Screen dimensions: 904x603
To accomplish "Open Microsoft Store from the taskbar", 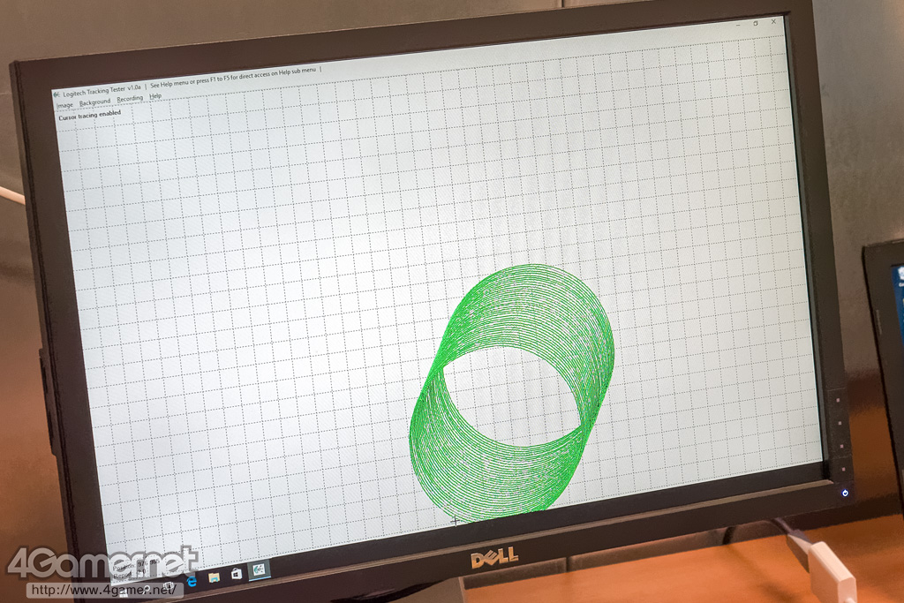I will [x=236, y=574].
